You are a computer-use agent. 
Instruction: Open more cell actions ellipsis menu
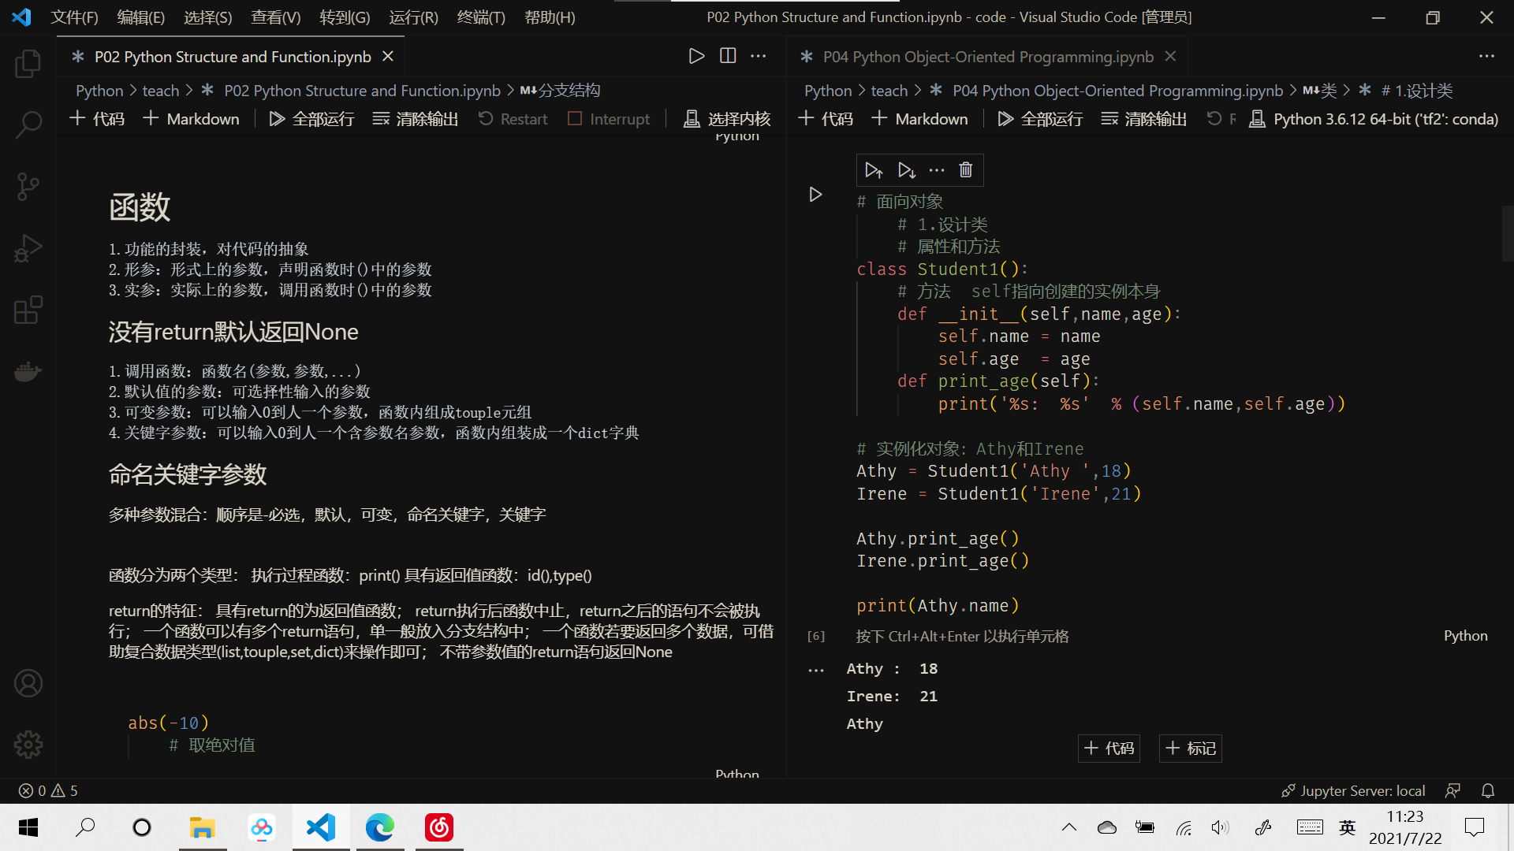click(936, 170)
